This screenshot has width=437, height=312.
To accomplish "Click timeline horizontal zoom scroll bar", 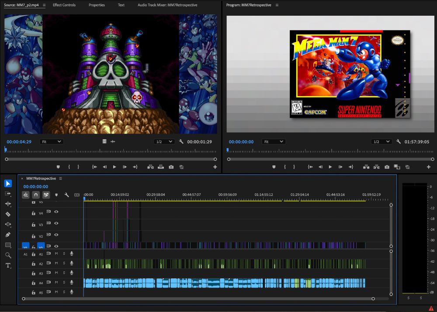I will [198, 298].
